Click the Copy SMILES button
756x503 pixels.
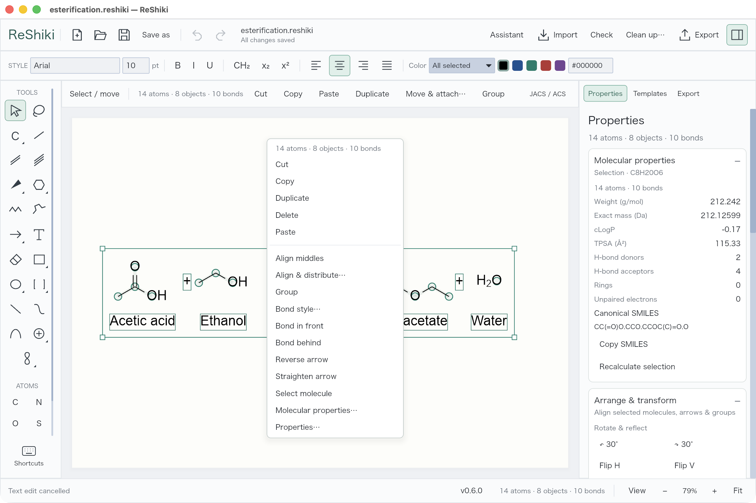tap(623, 344)
